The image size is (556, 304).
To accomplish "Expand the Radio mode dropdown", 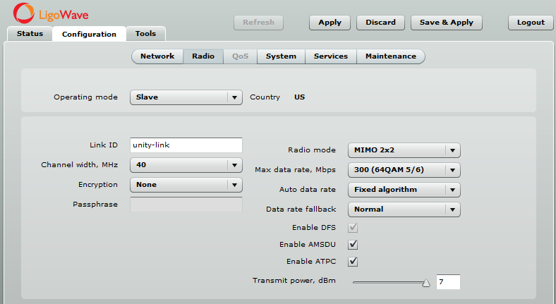I will pyautogui.click(x=404, y=150).
